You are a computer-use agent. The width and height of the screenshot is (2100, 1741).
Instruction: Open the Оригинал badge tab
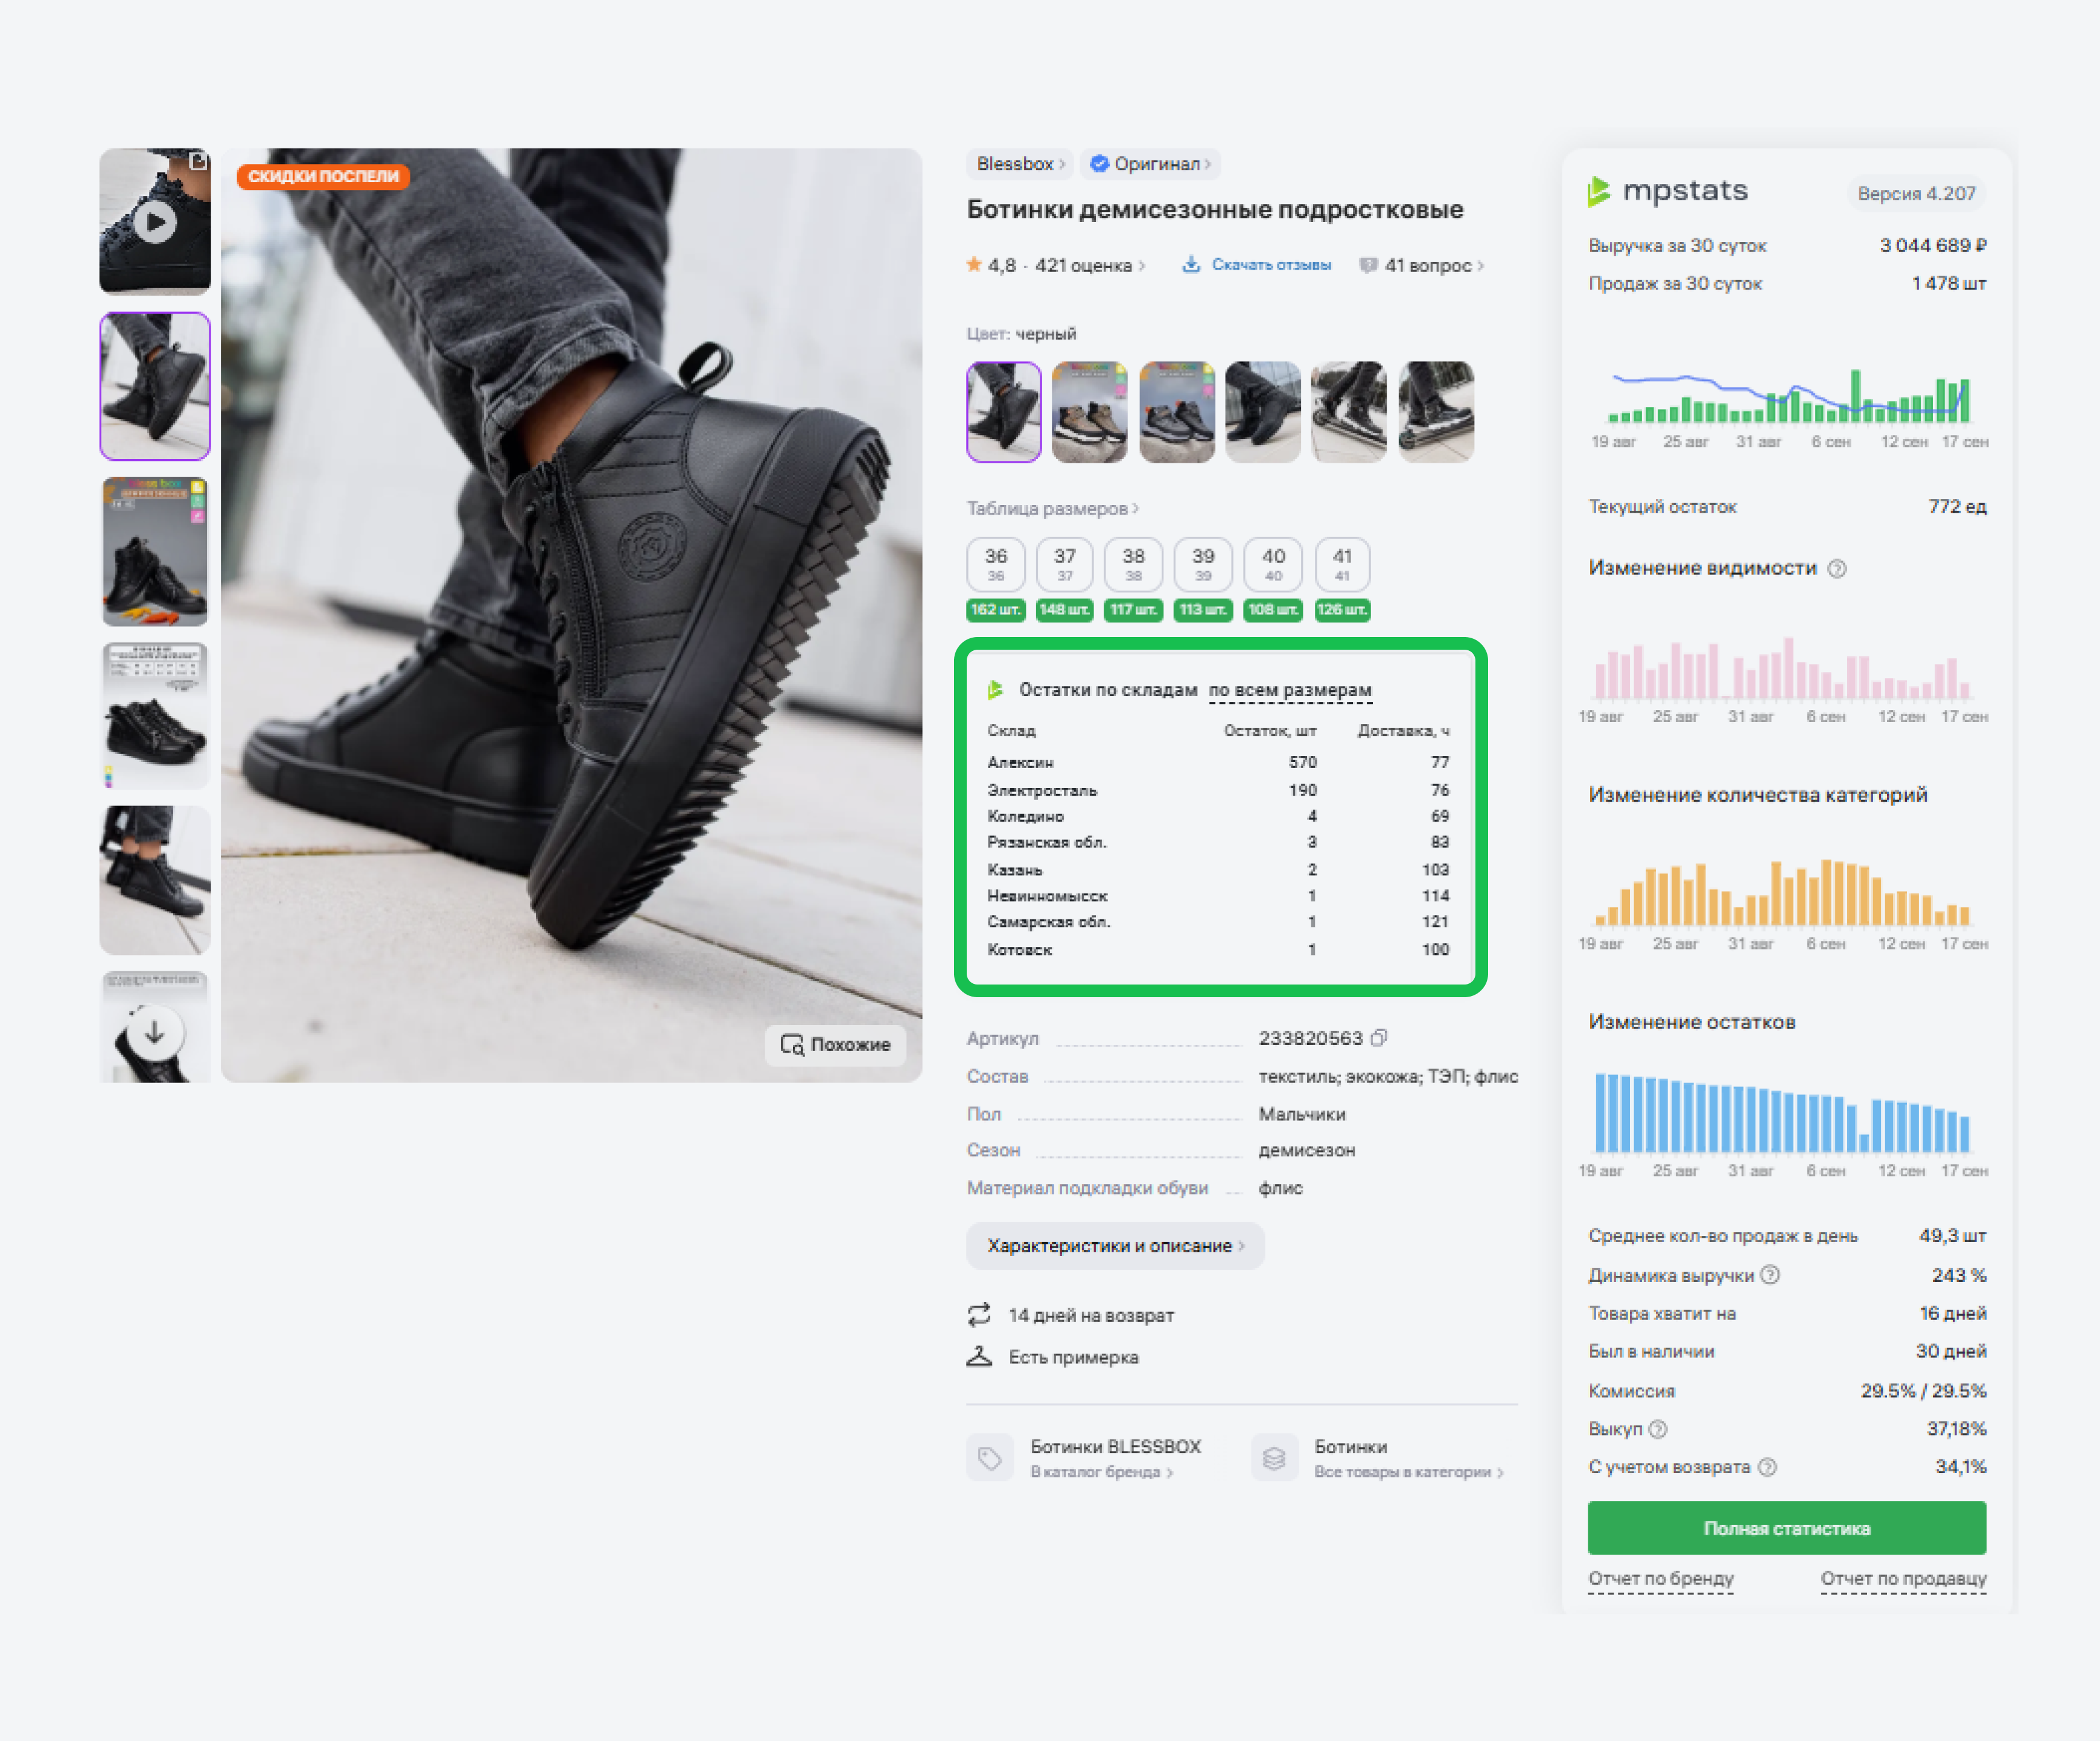coord(1151,164)
